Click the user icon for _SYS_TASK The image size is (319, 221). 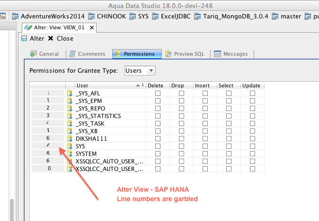click(x=70, y=124)
